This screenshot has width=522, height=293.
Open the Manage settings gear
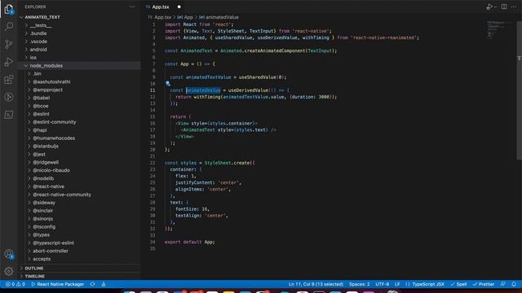tap(9, 271)
